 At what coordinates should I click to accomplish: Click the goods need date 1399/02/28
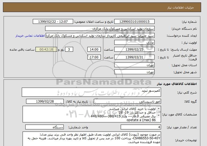click(x=45, y=102)
